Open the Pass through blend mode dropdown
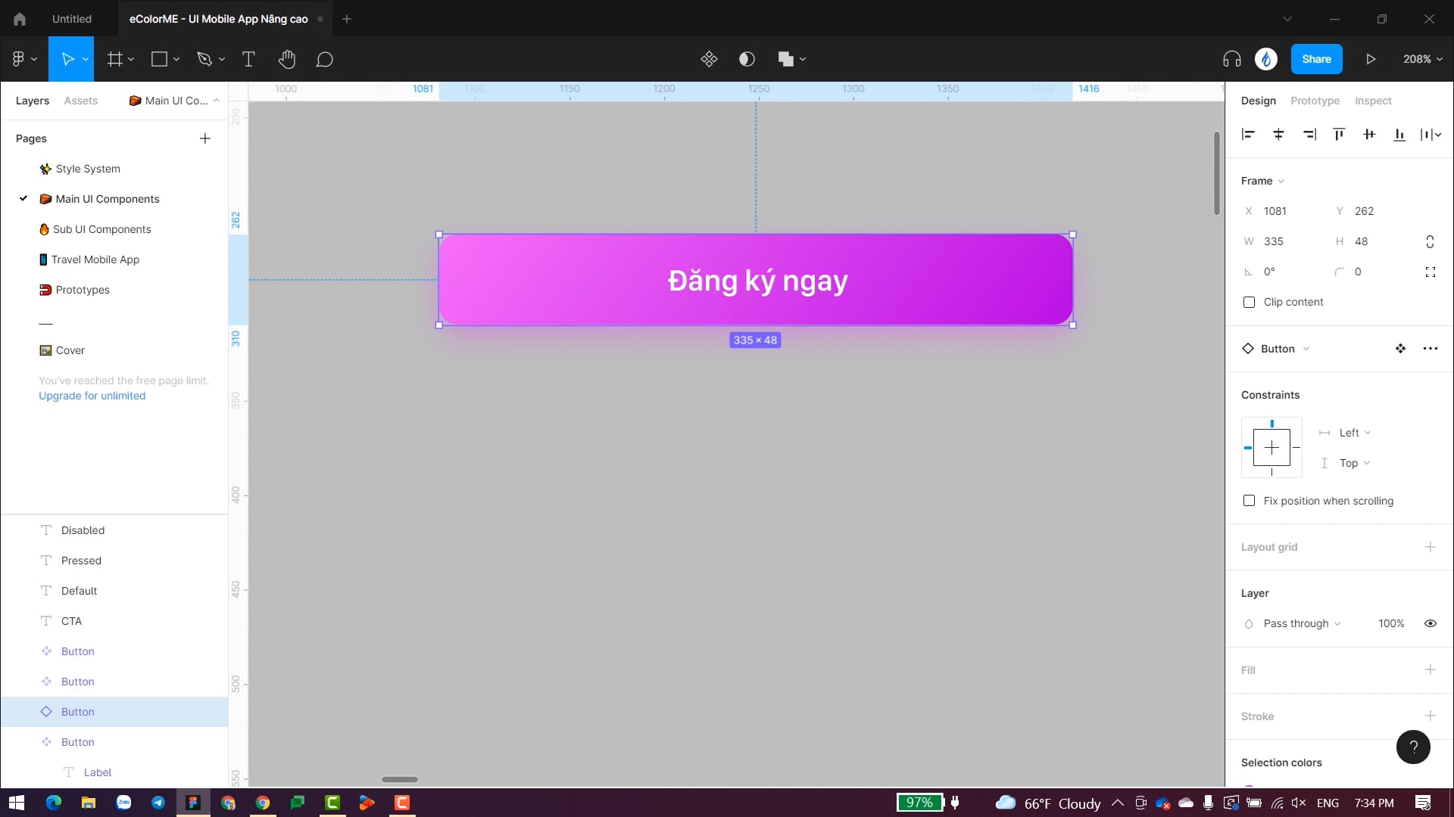The height and width of the screenshot is (817, 1454). click(x=1302, y=623)
